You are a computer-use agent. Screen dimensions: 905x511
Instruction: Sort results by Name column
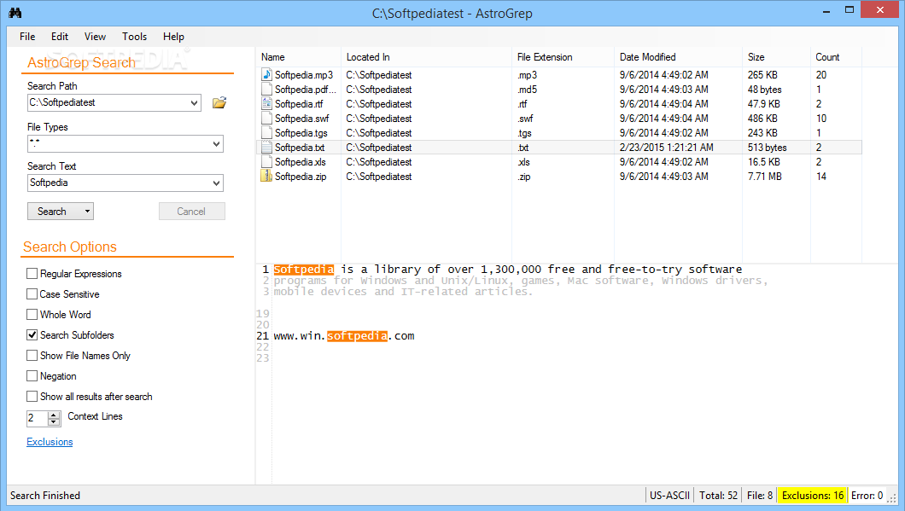tap(299, 57)
